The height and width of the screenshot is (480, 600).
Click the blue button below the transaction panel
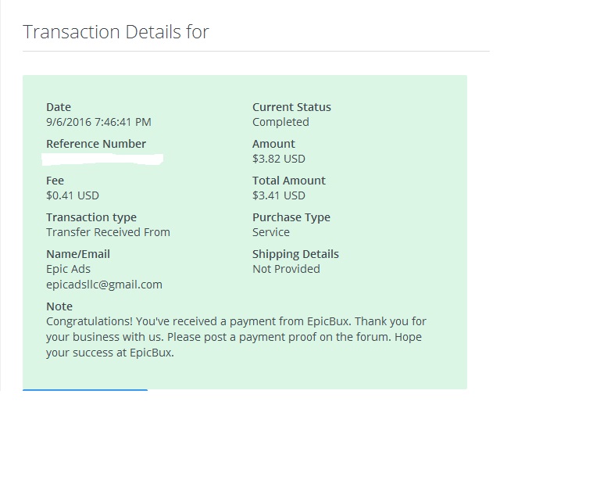tap(84, 389)
